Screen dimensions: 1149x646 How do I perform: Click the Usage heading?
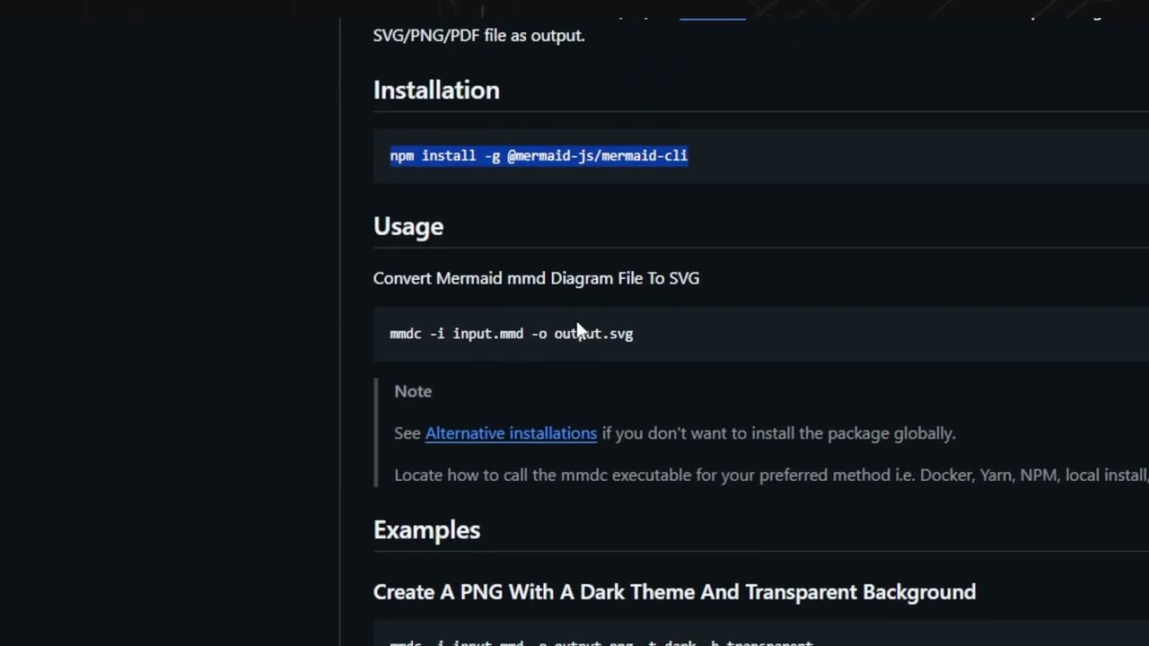coord(408,226)
